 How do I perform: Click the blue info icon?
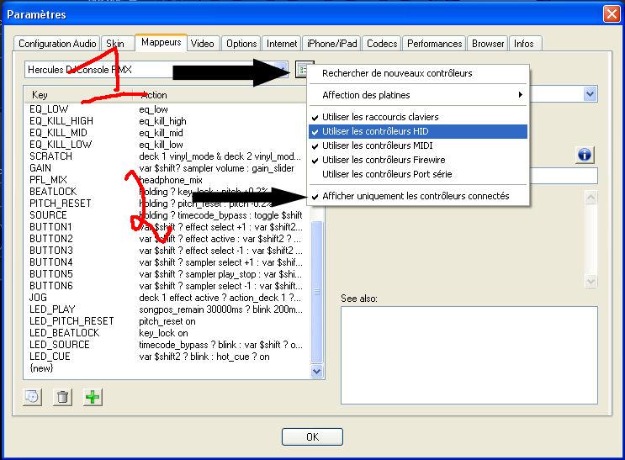tap(585, 155)
